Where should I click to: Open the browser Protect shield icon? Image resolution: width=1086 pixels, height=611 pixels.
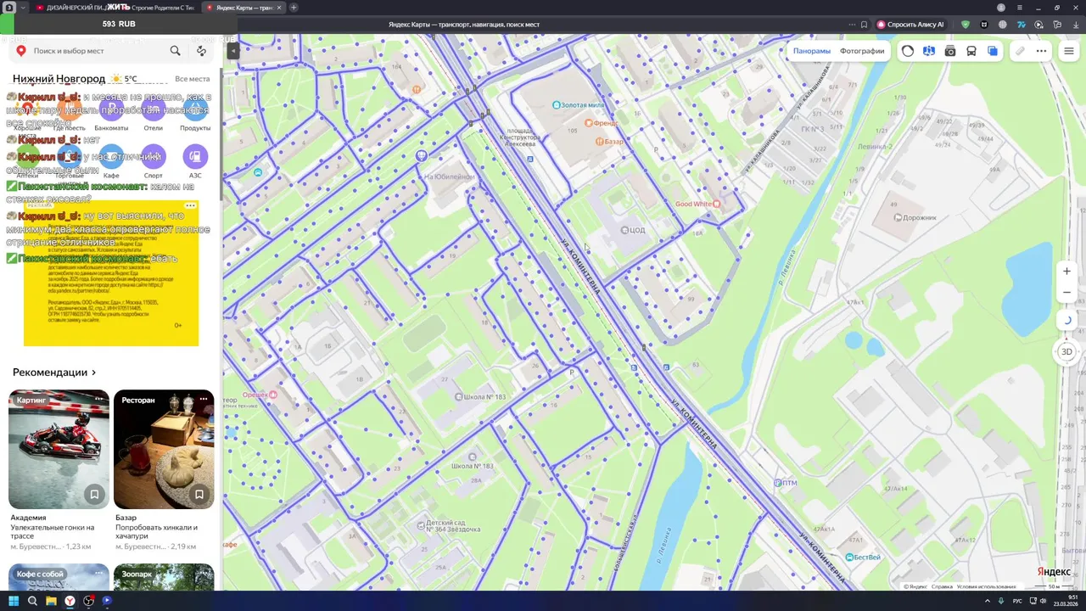(x=965, y=25)
